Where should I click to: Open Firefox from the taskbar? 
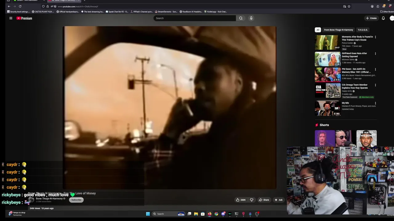point(209,214)
